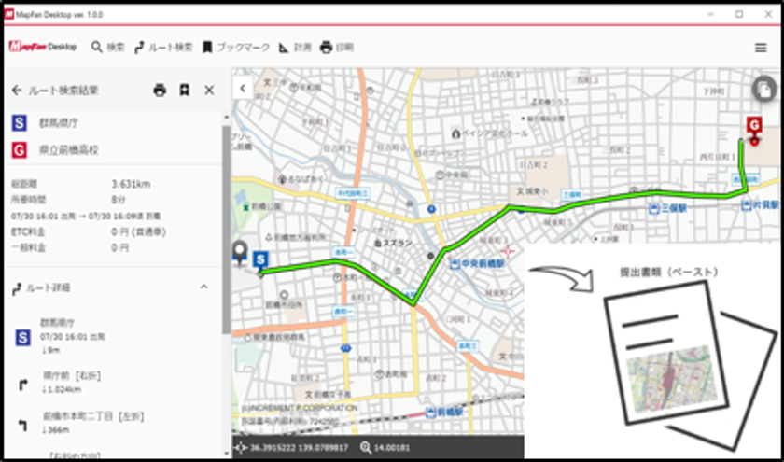Click 三俣駅 station label on map
This screenshot has width=784, height=462.
(x=667, y=208)
